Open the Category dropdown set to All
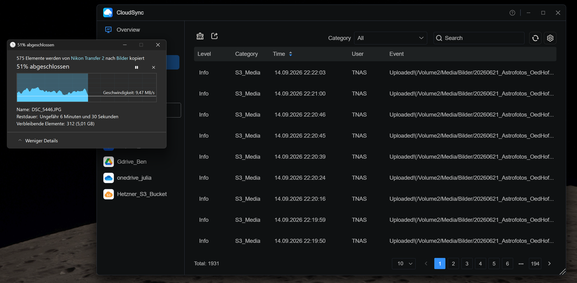This screenshot has width=577, height=283. pyautogui.click(x=391, y=38)
